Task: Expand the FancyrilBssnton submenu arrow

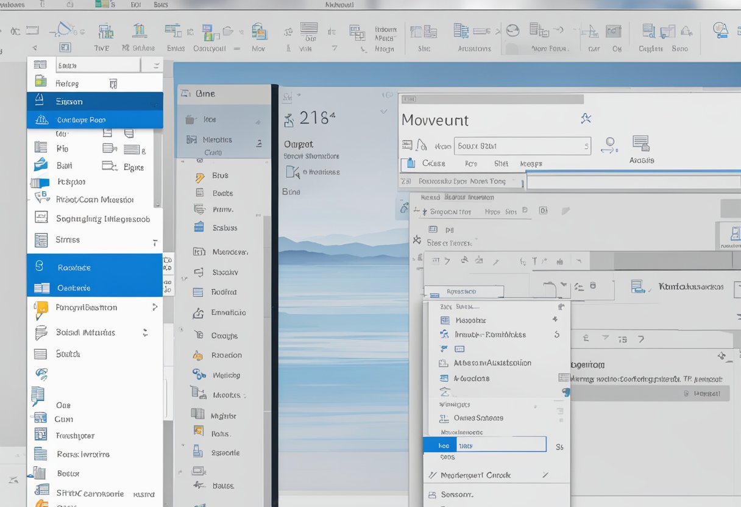Action: click(154, 308)
